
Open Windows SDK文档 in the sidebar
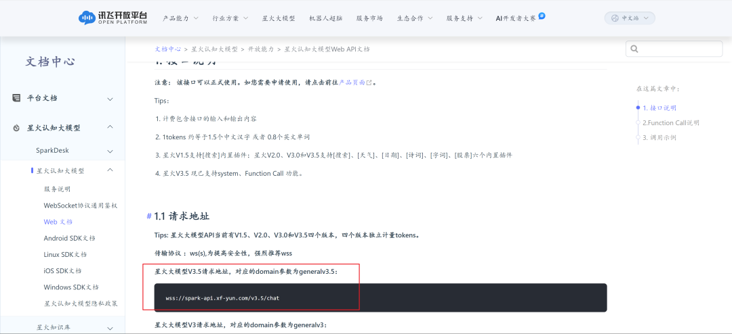click(x=71, y=287)
